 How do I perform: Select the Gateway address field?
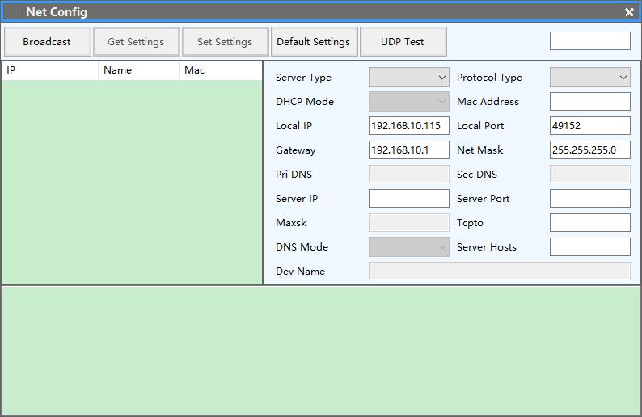click(408, 150)
